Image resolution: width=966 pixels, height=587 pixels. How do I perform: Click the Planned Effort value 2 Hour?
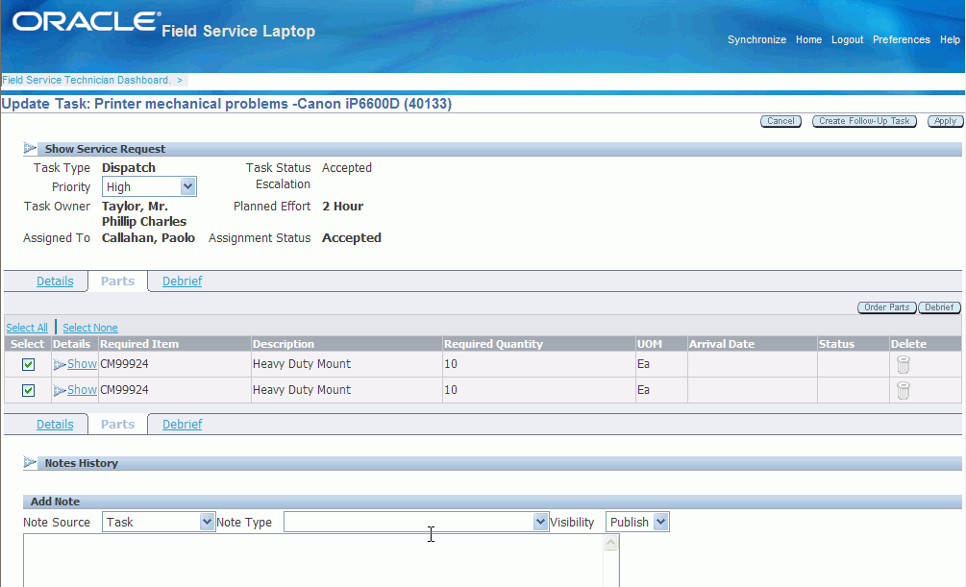342,207
